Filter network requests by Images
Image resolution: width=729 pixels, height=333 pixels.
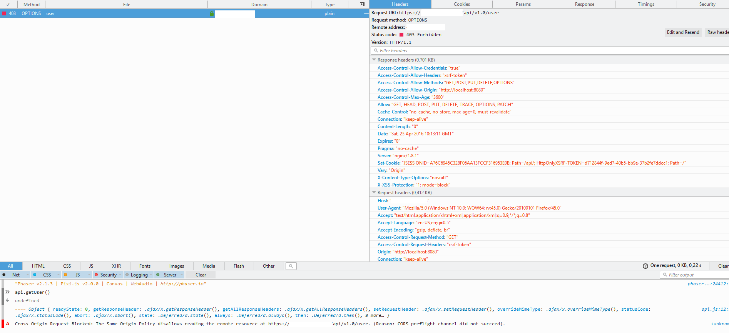[177, 266]
